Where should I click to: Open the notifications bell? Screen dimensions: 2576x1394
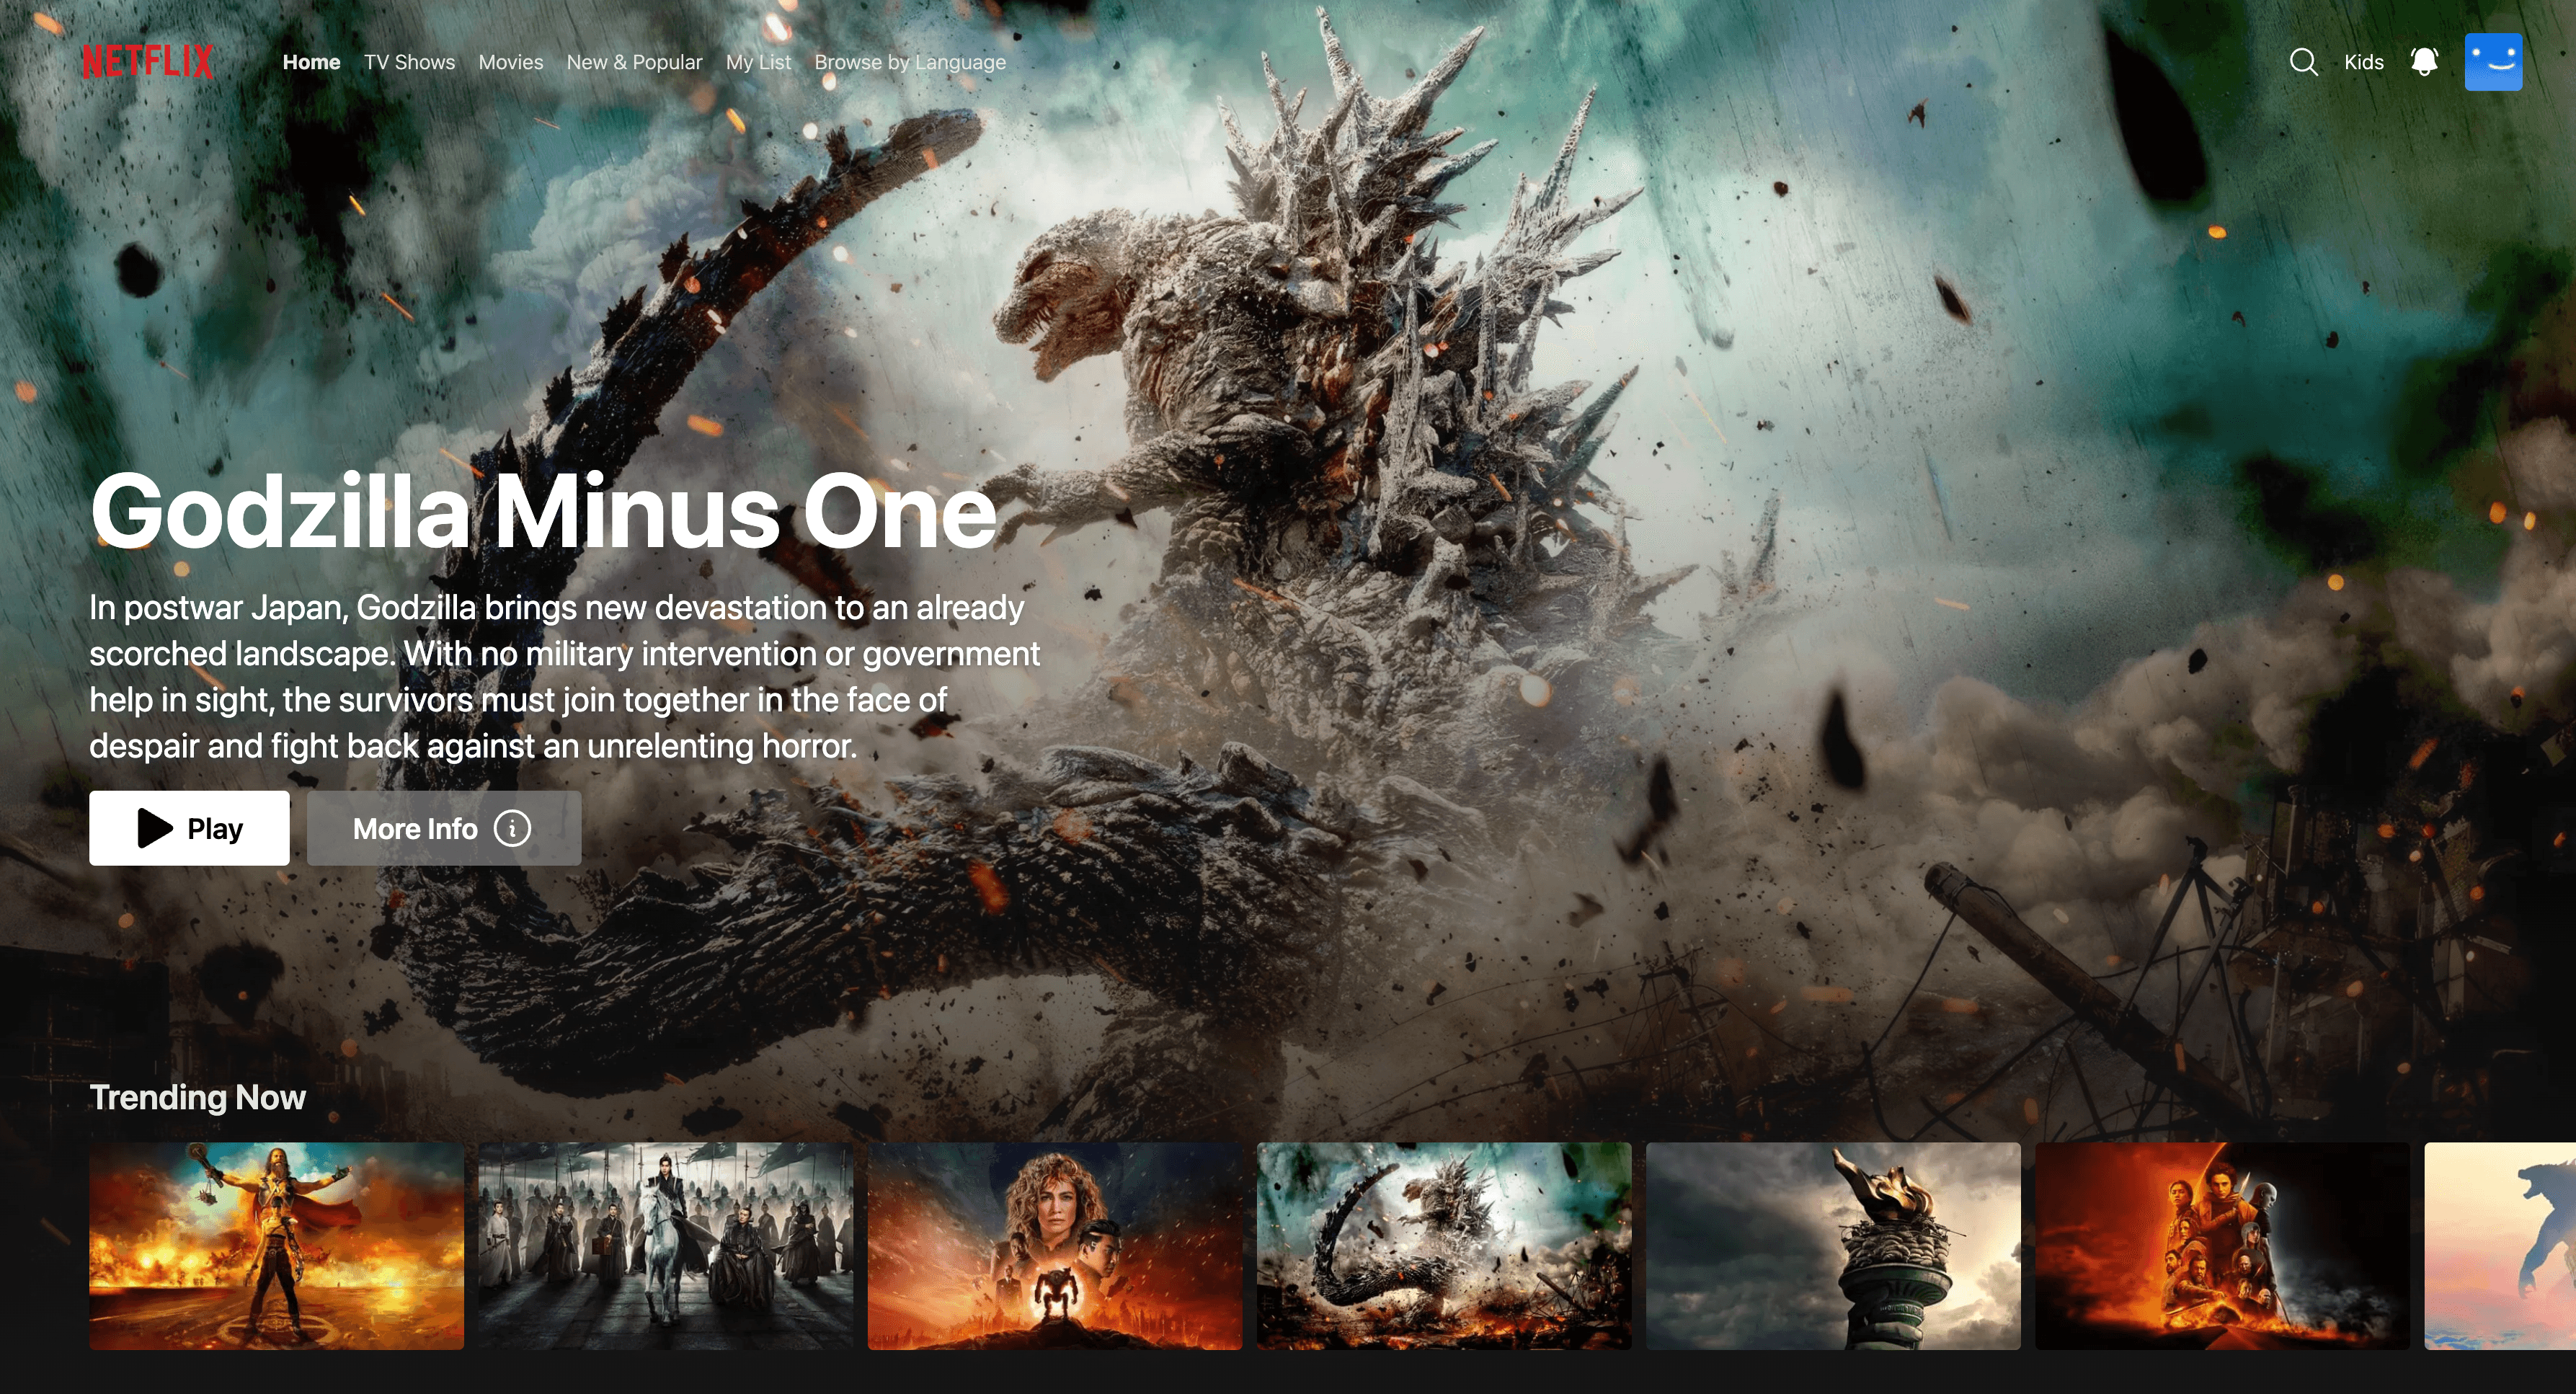coord(2424,62)
